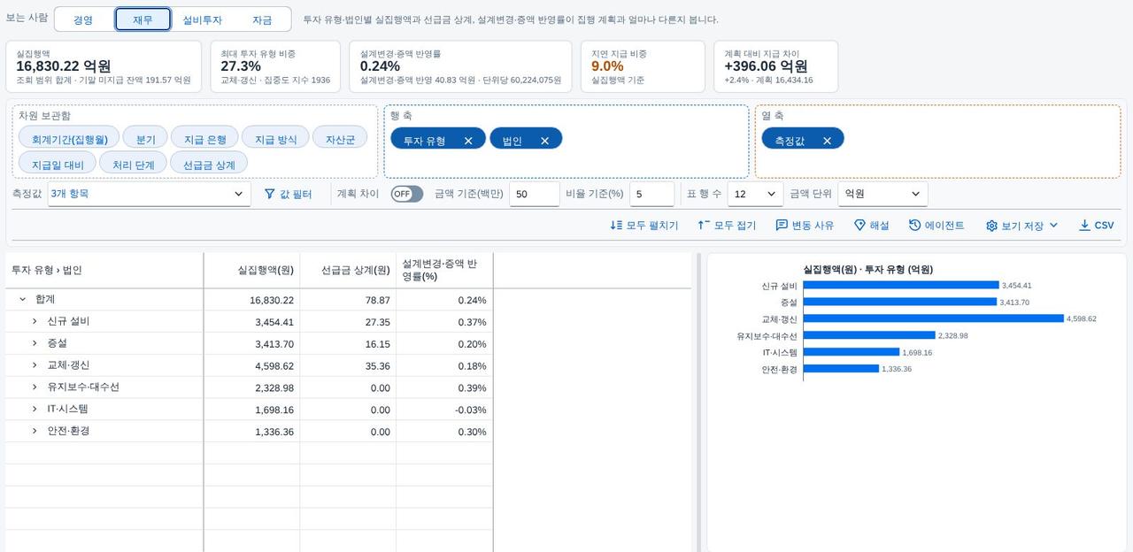Screen dimensions: 1133x552
Task: Click the 설계변경·증액 반영률 KPI card
Action: [x=460, y=66]
